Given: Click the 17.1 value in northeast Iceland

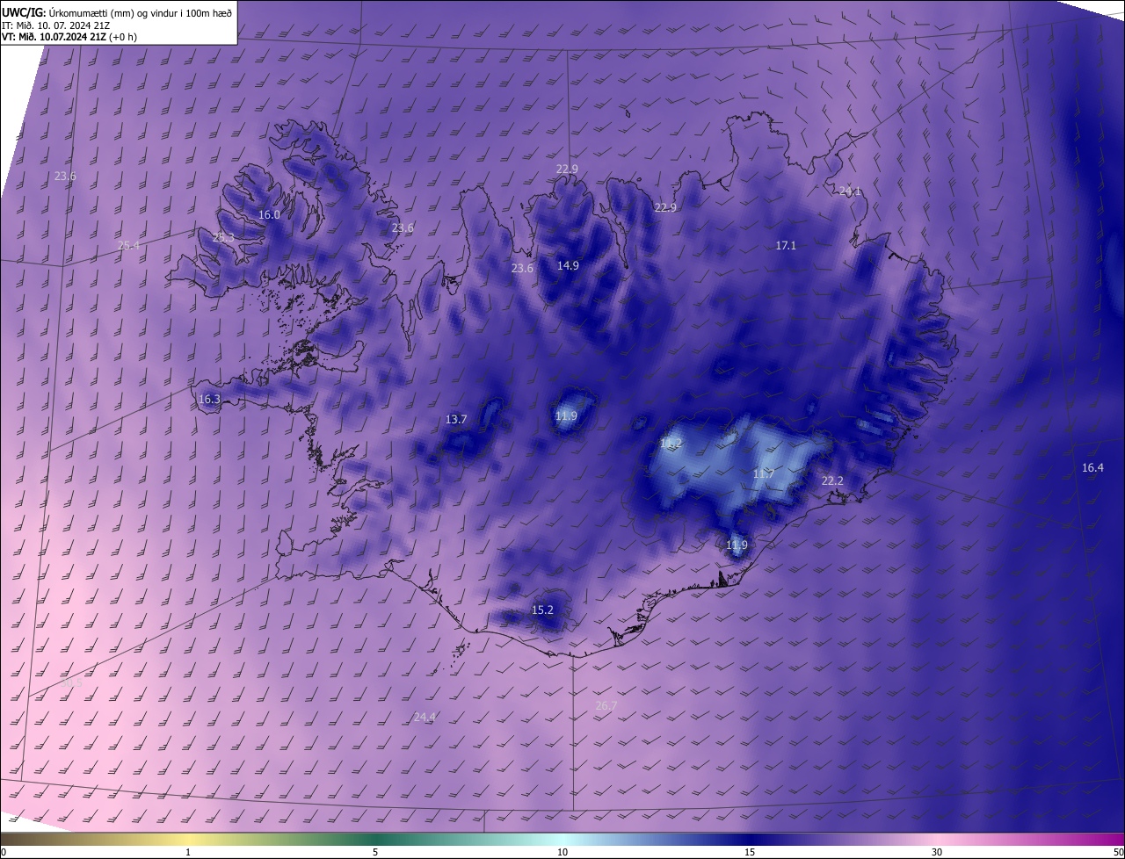Looking at the screenshot, I should click(x=786, y=245).
